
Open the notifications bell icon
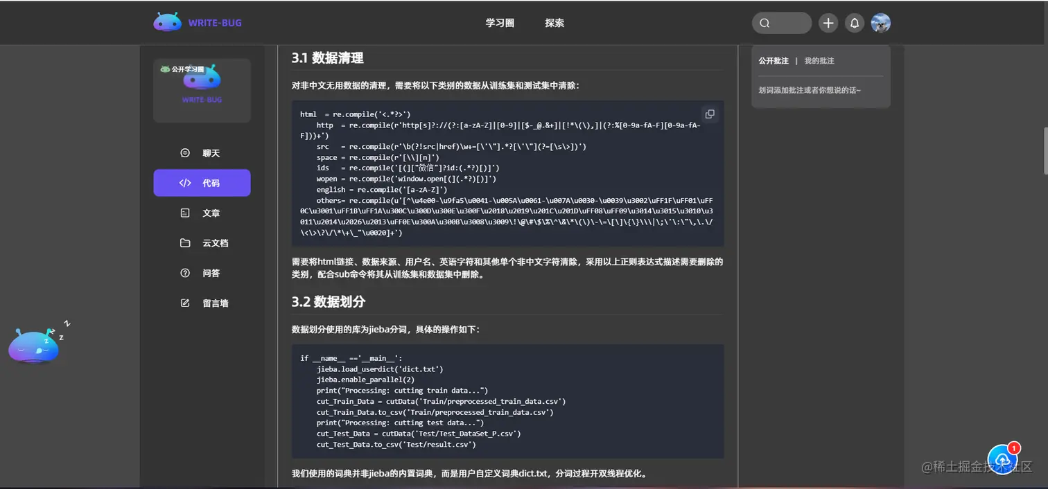point(855,23)
